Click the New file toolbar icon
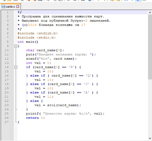The width and height of the screenshot is (152, 141). click(4, 0)
